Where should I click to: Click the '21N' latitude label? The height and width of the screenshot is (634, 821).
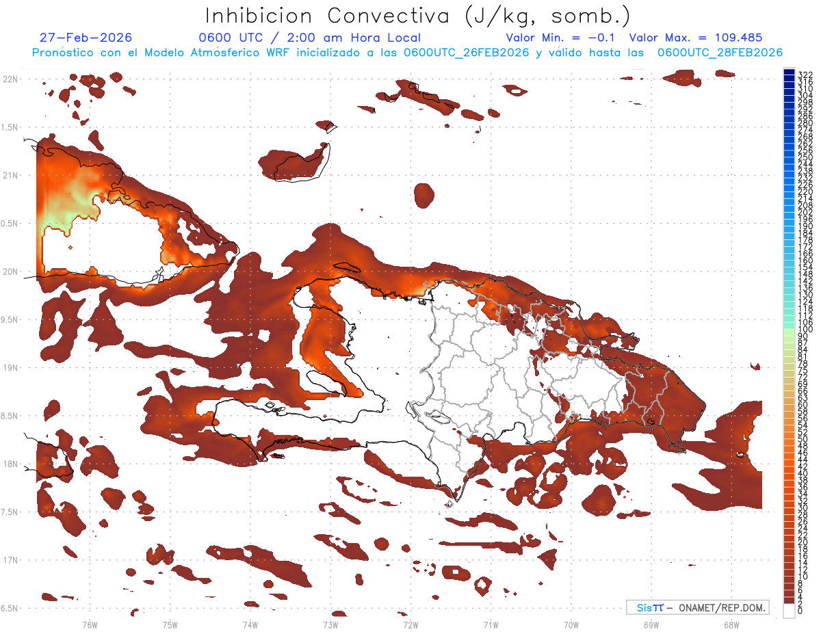point(10,175)
